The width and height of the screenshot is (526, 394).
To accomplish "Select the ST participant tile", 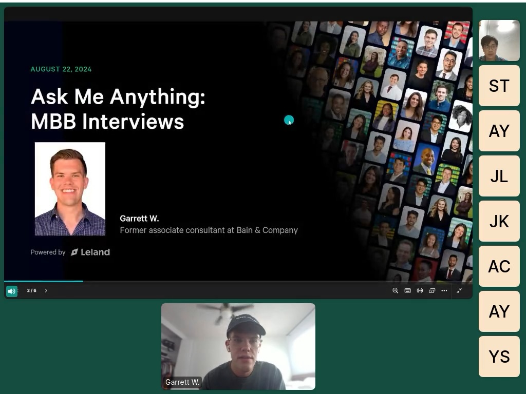I will 499,86.
